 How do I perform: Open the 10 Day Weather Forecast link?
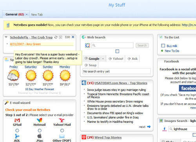point(40,89)
